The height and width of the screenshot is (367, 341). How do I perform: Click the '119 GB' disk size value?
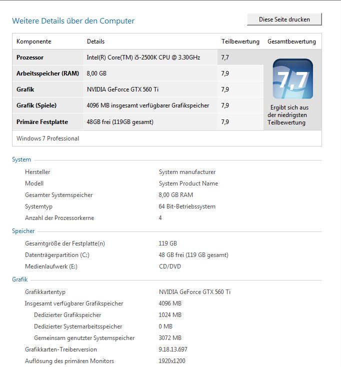coord(168,243)
